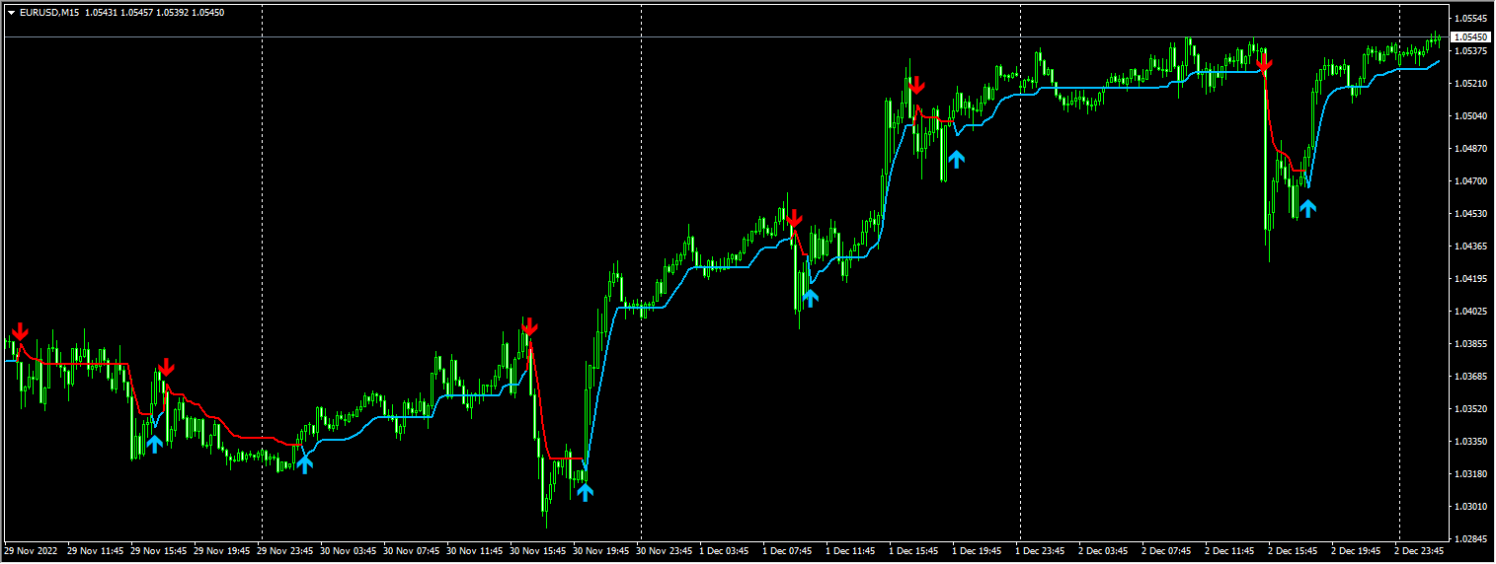Click the blue buy arrow at 30 Nov 19:45

(585, 491)
